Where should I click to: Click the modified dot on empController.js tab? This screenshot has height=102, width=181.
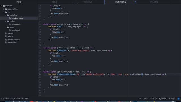(x=135, y=2)
